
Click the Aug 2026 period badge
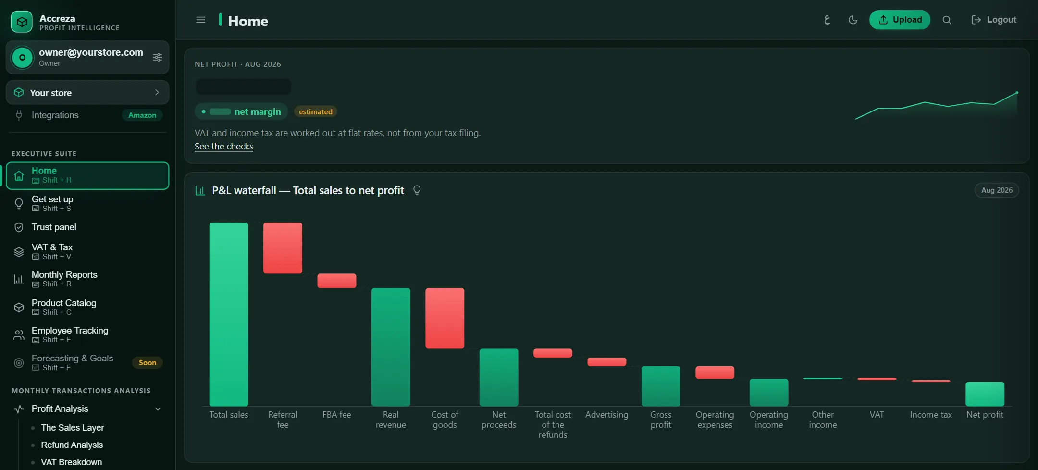point(997,190)
